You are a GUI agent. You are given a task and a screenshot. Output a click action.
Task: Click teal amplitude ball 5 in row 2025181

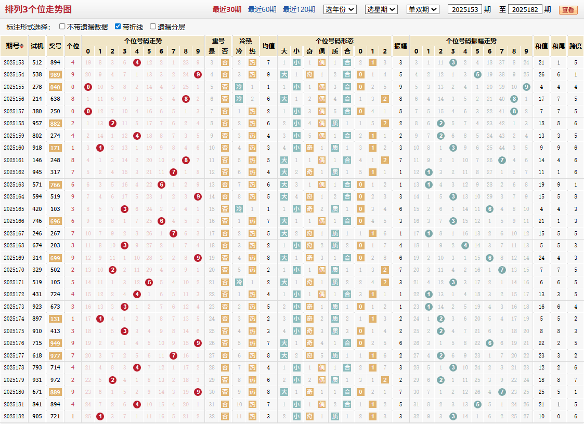pyautogui.click(x=477, y=404)
